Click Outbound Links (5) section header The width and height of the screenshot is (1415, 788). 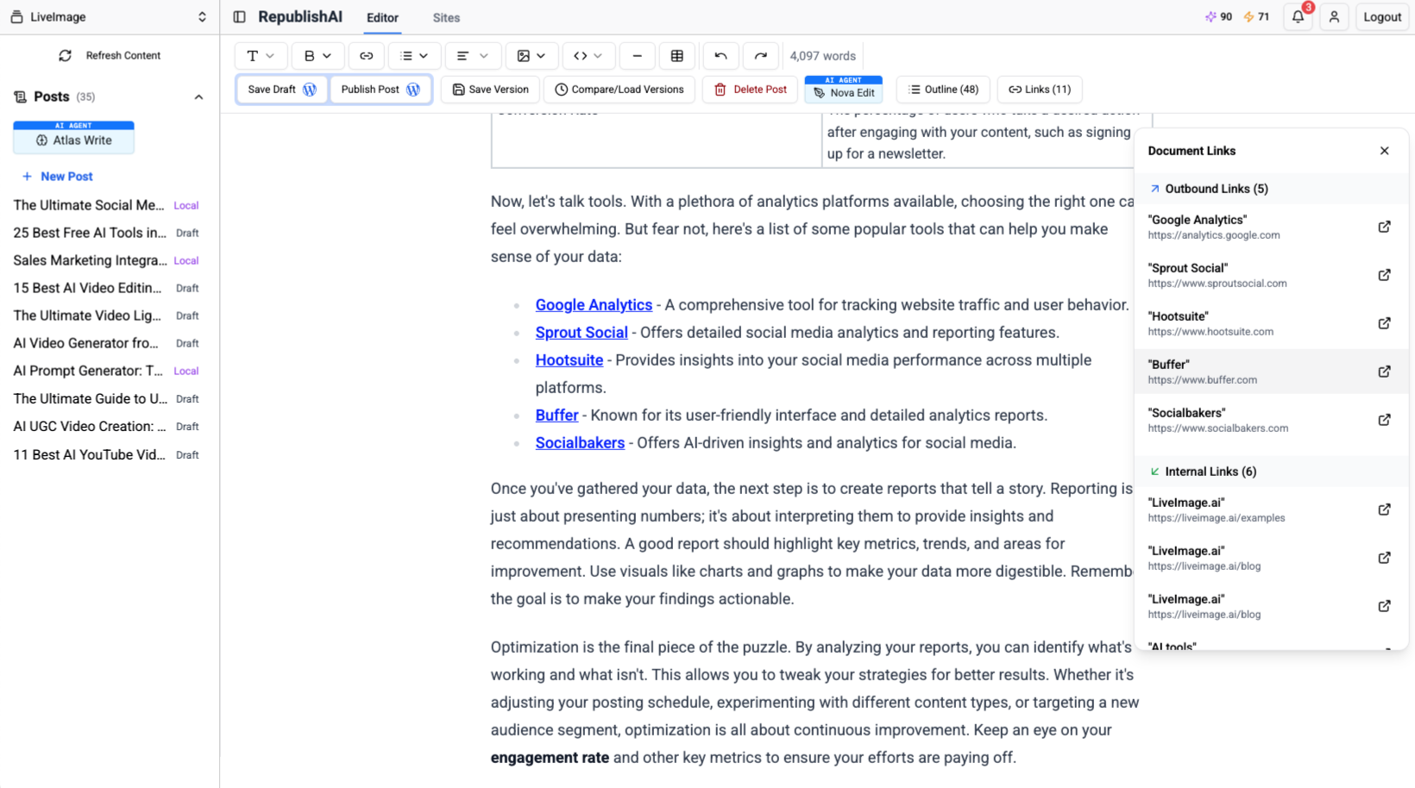(x=1272, y=189)
